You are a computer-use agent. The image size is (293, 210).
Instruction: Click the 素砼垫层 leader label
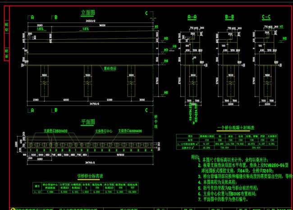coord(110,68)
